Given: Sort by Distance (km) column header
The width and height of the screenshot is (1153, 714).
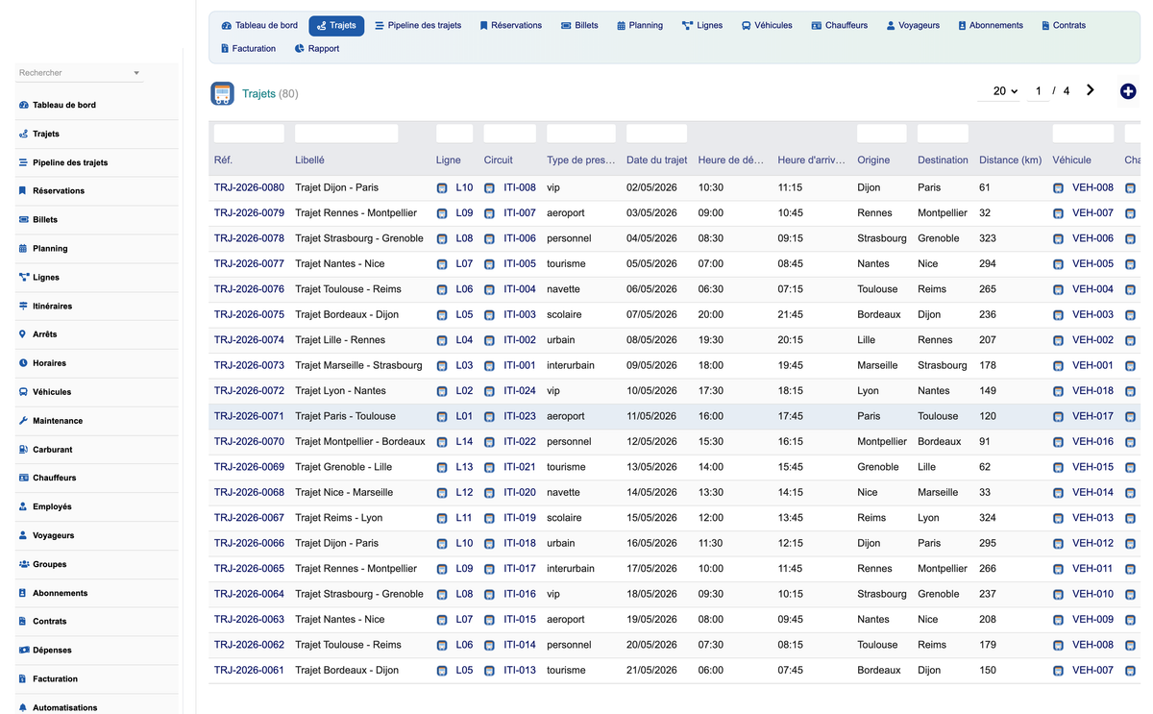Looking at the screenshot, I should [x=1010, y=160].
